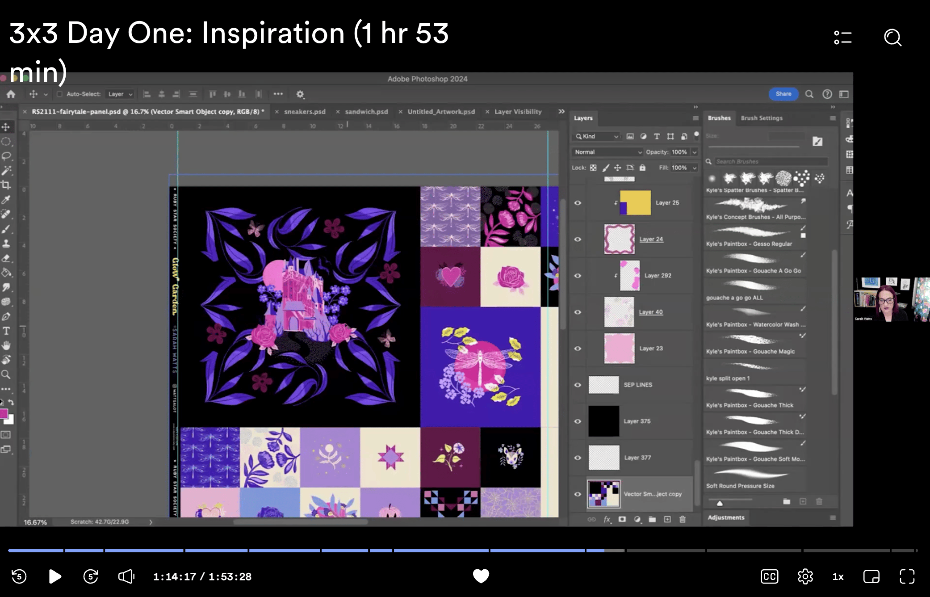Open the Kind layer filter dropdown
The height and width of the screenshot is (597, 930).
coord(597,136)
